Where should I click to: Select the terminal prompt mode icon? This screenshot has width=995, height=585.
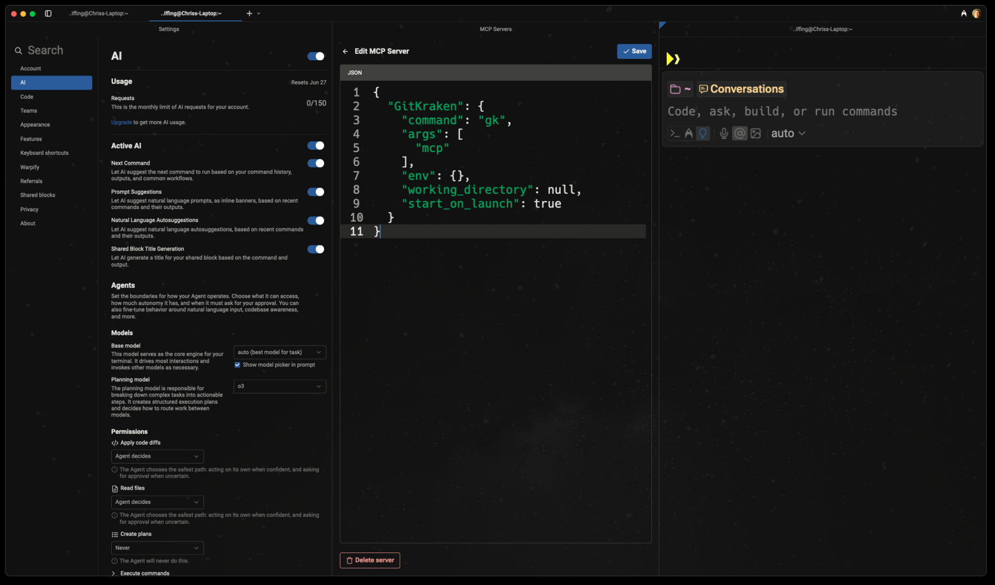click(674, 133)
